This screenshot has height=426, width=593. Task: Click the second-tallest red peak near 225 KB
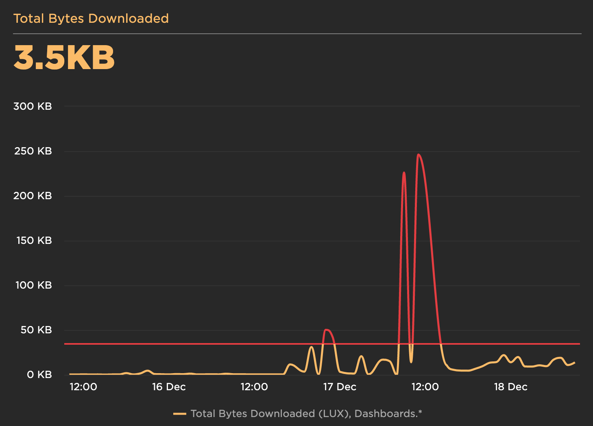(404, 173)
